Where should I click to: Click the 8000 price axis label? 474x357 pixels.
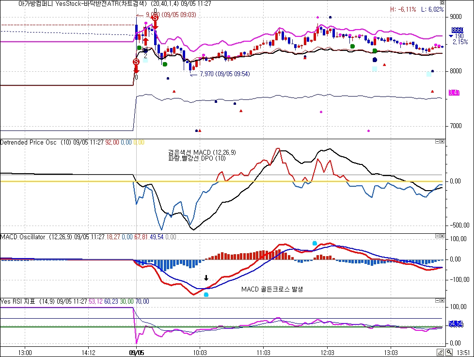coord(456,71)
